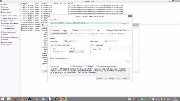Click the История icon in sidebar
180x101 pixels.
tap(1, 35)
